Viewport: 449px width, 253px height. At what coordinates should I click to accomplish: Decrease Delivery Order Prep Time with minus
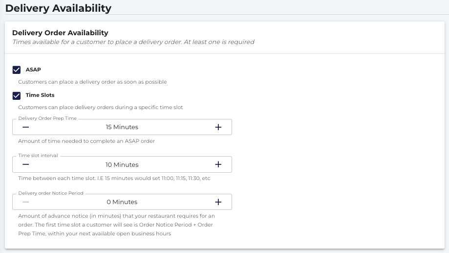(x=26, y=127)
